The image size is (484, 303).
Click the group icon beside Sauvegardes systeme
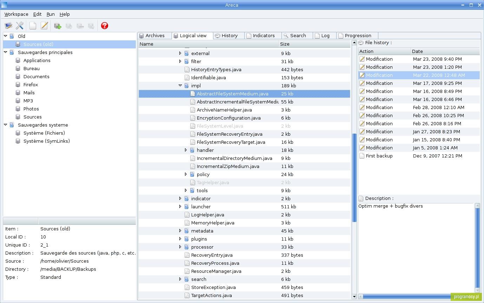click(12, 125)
